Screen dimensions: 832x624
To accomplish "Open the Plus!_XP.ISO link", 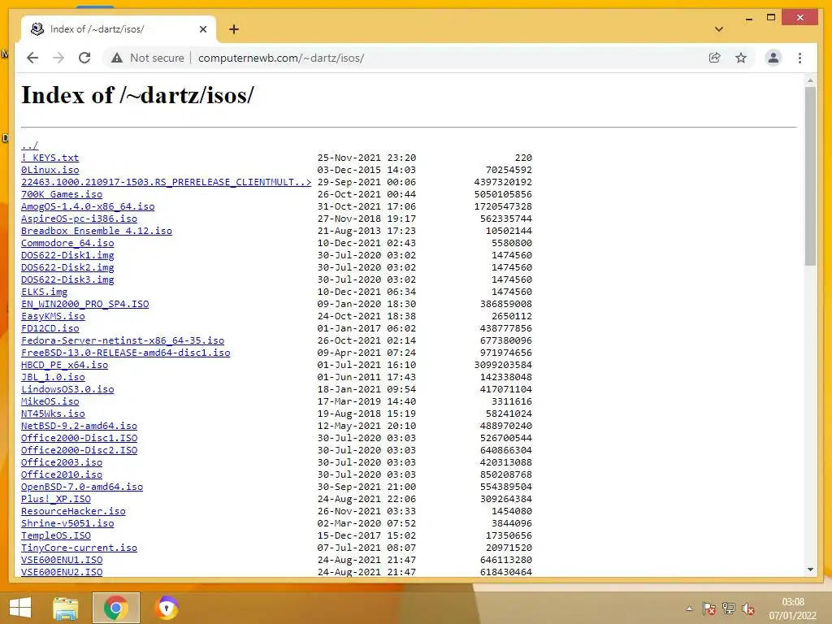I will 56,500.
